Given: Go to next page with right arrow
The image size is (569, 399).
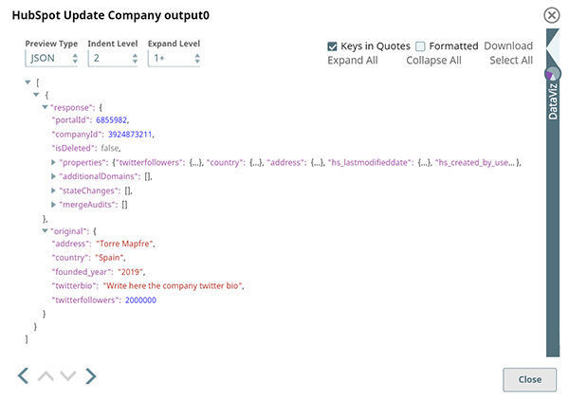Looking at the screenshot, I should click(x=91, y=376).
